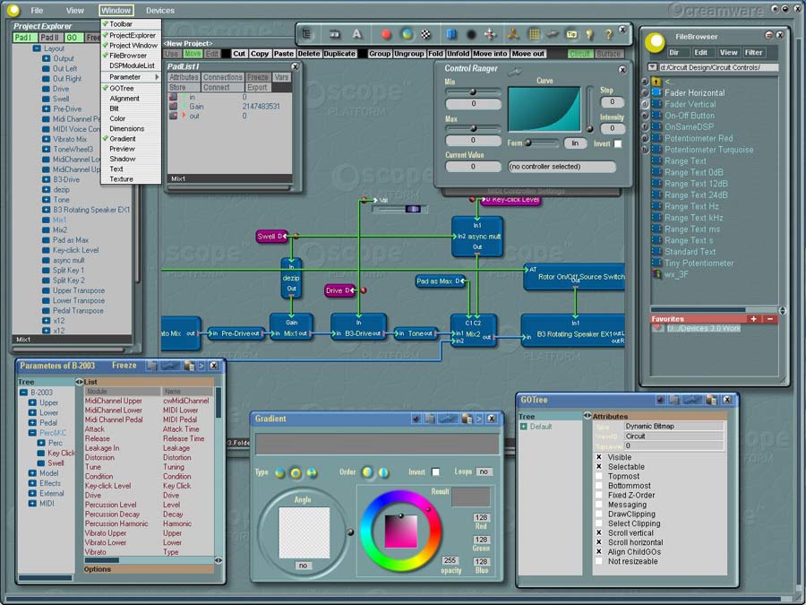Viewport: 806px width, 605px height.
Task: Select Potentiometer Red in the file list
Action: point(699,139)
